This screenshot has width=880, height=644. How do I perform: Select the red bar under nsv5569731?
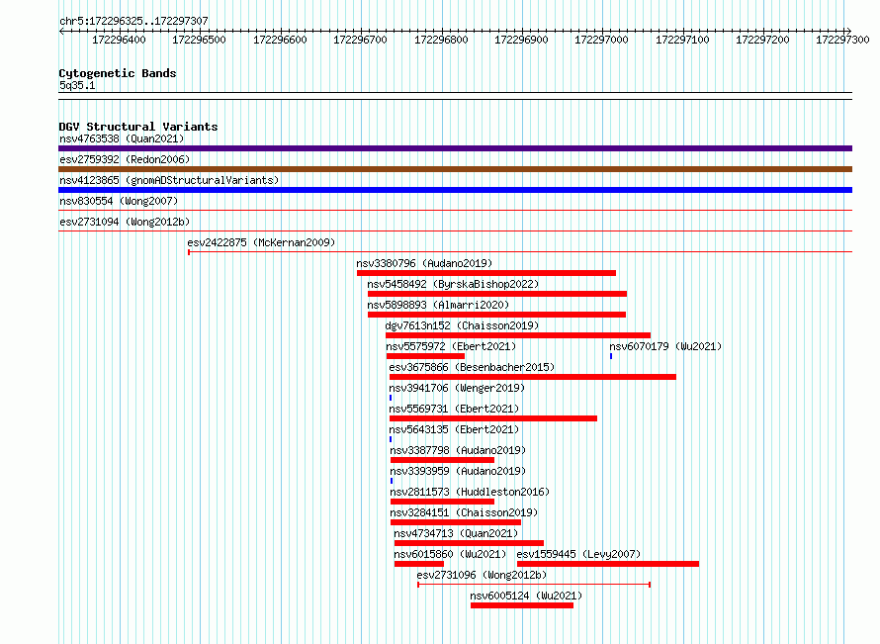(x=493, y=418)
